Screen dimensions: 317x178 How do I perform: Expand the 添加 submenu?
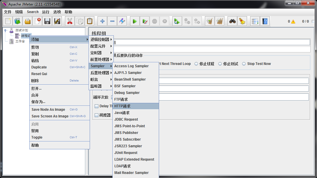(x=60, y=39)
